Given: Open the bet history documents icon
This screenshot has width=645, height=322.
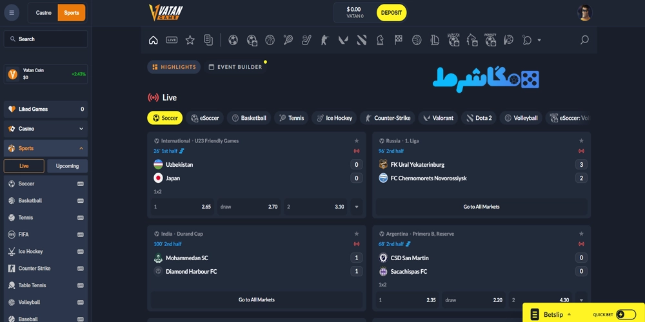Looking at the screenshot, I should [208, 40].
